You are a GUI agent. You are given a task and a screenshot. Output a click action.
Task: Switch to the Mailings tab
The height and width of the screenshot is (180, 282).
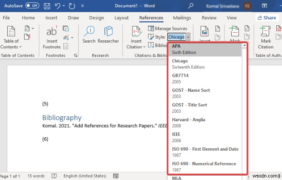[x=182, y=18]
